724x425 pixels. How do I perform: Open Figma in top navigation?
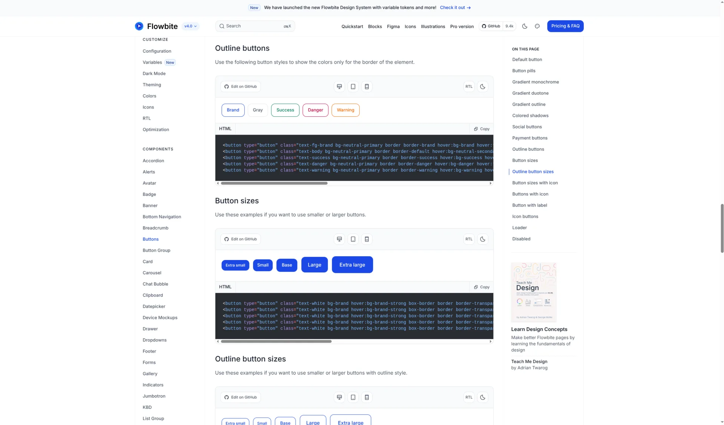pyautogui.click(x=393, y=26)
